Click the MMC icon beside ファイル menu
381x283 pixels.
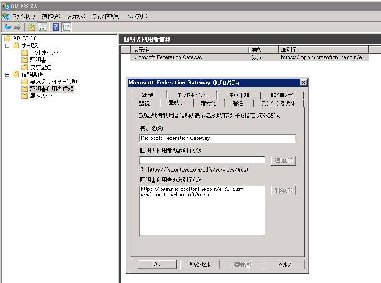6,16
